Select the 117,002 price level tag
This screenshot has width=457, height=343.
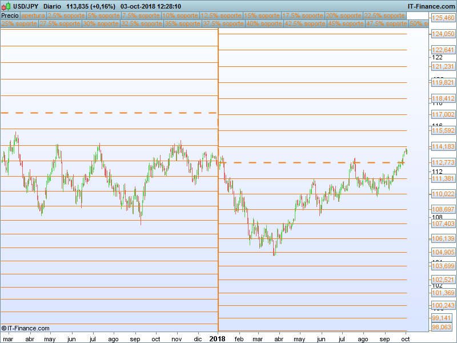click(443, 115)
